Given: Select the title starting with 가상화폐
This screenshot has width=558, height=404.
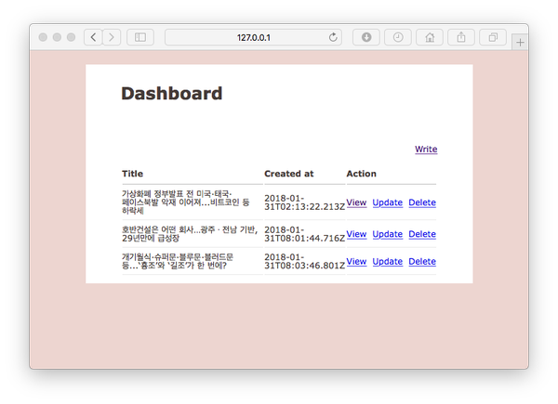Looking at the screenshot, I should pyautogui.click(x=185, y=202).
